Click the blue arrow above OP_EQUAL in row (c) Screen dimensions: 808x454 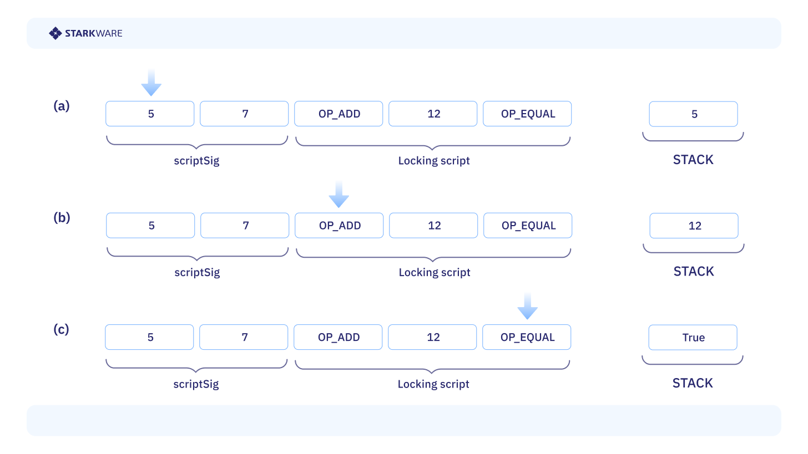pyautogui.click(x=527, y=307)
